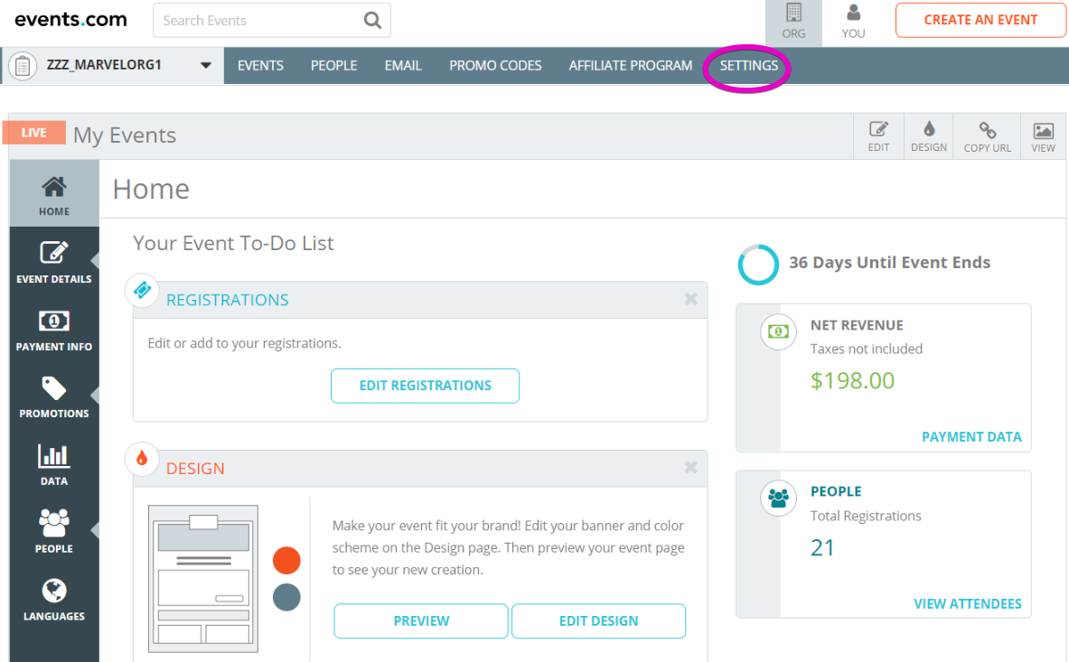Open the Affiliate Program menu
The width and height of the screenshot is (1069, 662).
pos(631,66)
